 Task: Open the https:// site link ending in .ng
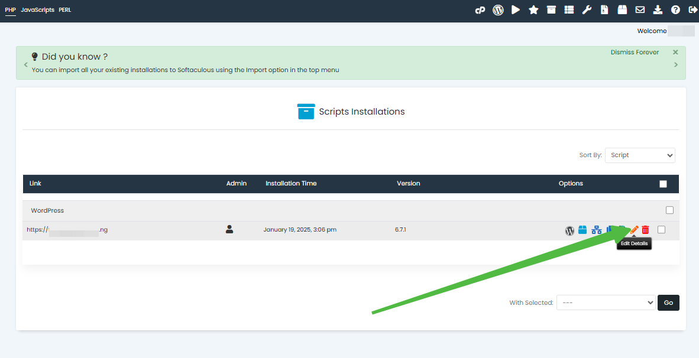pos(67,230)
